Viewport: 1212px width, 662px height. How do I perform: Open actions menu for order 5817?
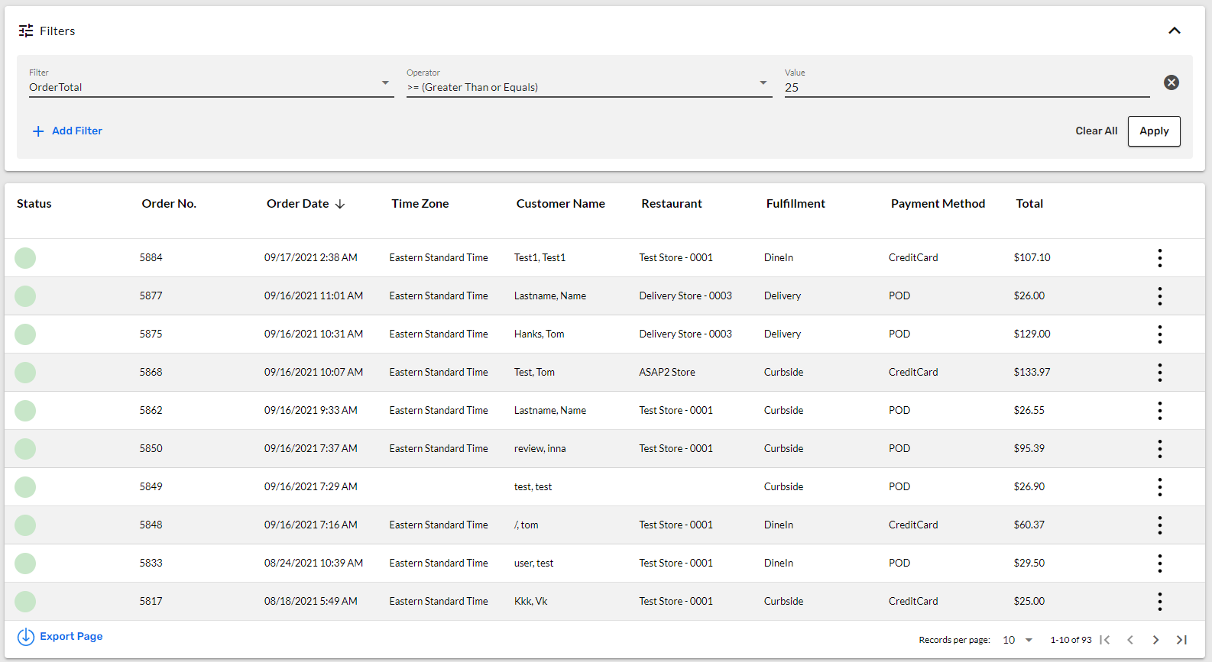tap(1160, 602)
